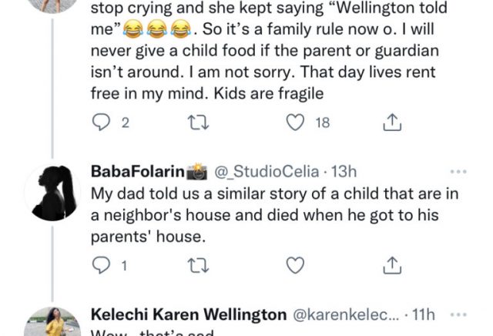The width and height of the screenshot is (493, 336).
Task: Retweet the "Kids are fragile" tweet
Action: [198, 122]
